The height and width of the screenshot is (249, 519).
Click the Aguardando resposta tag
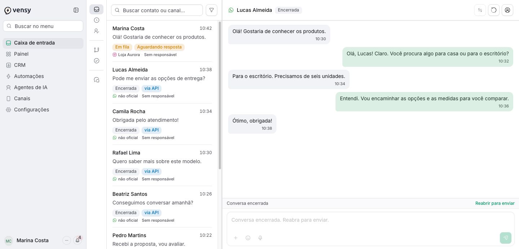159,47
